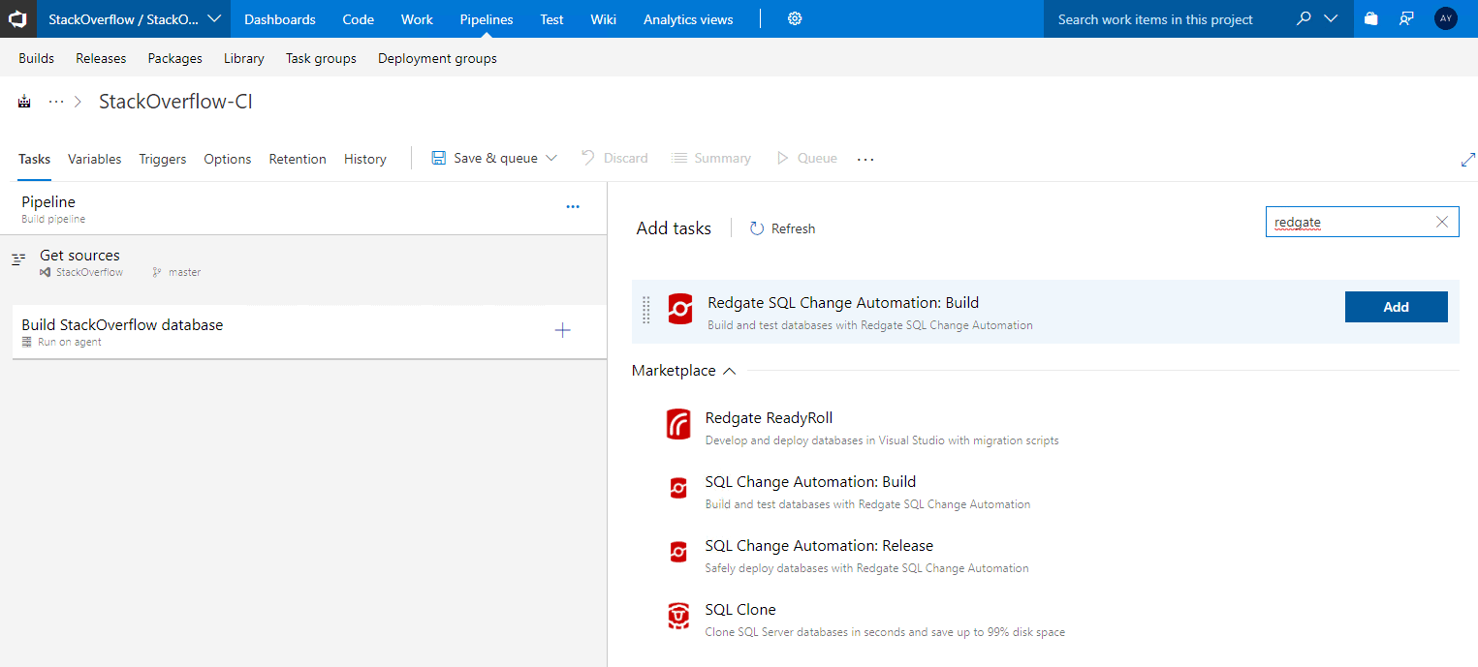Select SQL Change Automation: Release title
Screen dimensions: 1478x667
coord(819,546)
